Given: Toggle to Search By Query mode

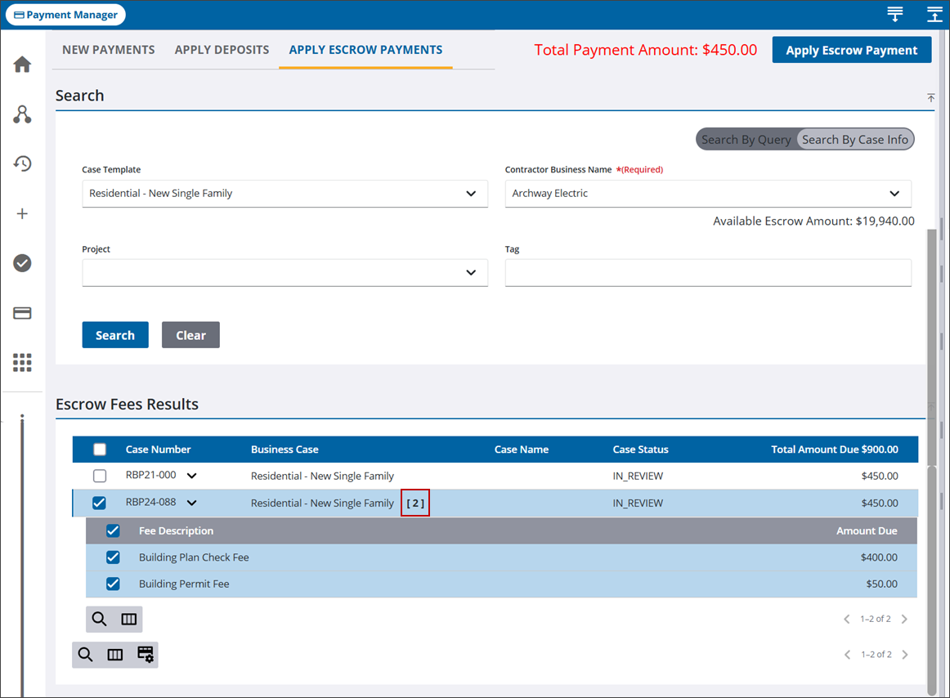Looking at the screenshot, I should pyautogui.click(x=746, y=140).
